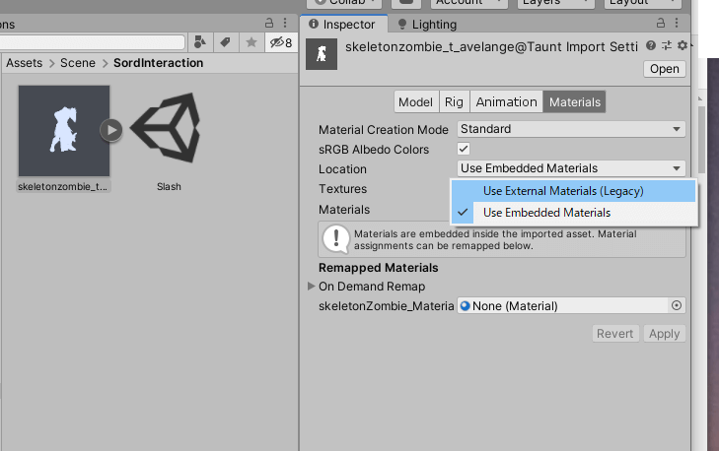Image resolution: width=719 pixels, height=451 pixels.
Task: Toggle the sRGB Albedo Colors checkbox
Action: point(464,149)
